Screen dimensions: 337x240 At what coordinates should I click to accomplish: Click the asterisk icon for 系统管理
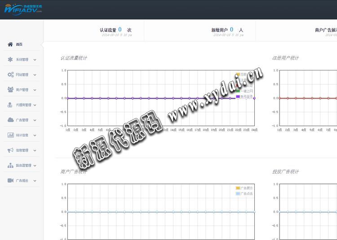(x=10, y=59)
